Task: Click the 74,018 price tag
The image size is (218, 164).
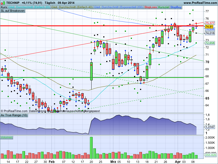Action: pos(210,33)
